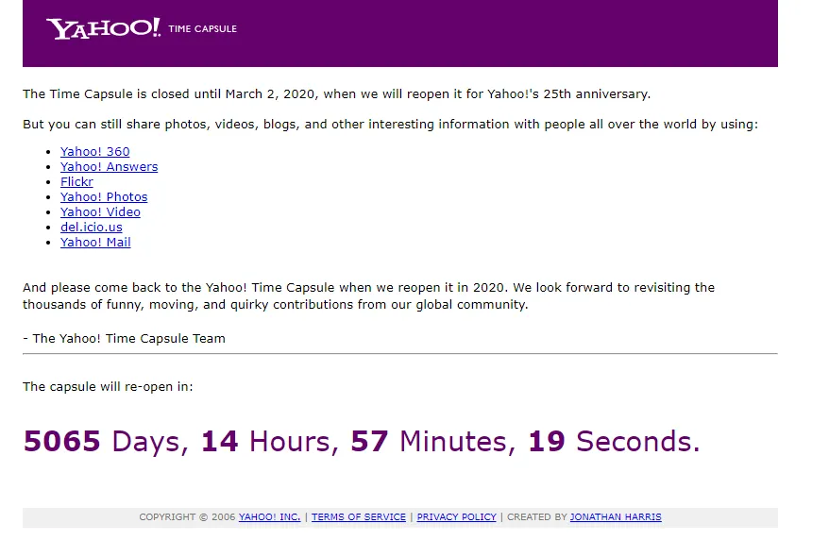Open the Yahoo! Photos link

(x=104, y=196)
